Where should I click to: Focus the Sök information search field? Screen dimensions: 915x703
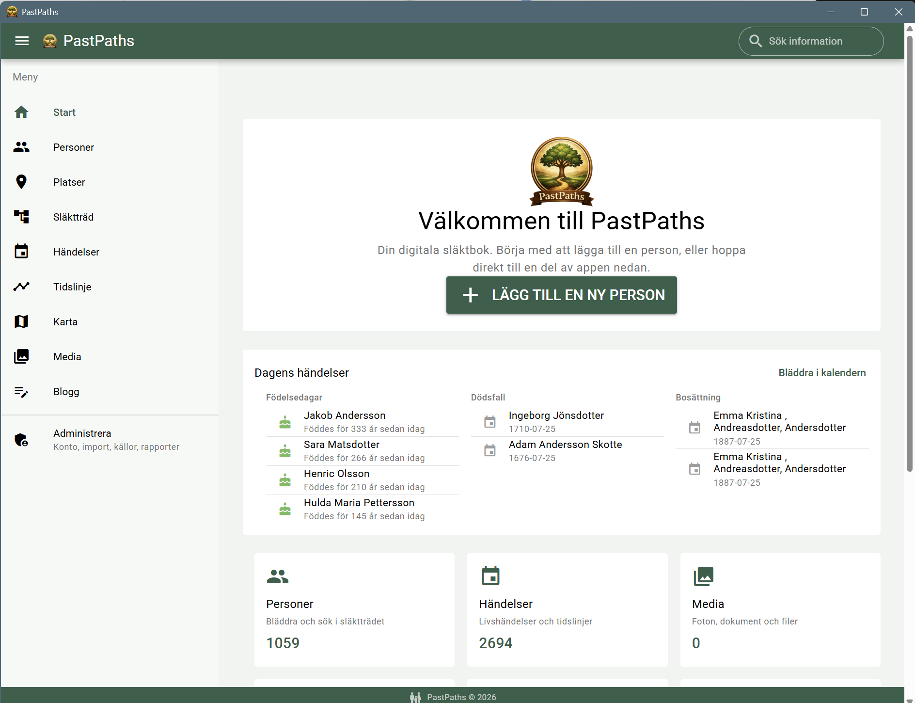[811, 41]
